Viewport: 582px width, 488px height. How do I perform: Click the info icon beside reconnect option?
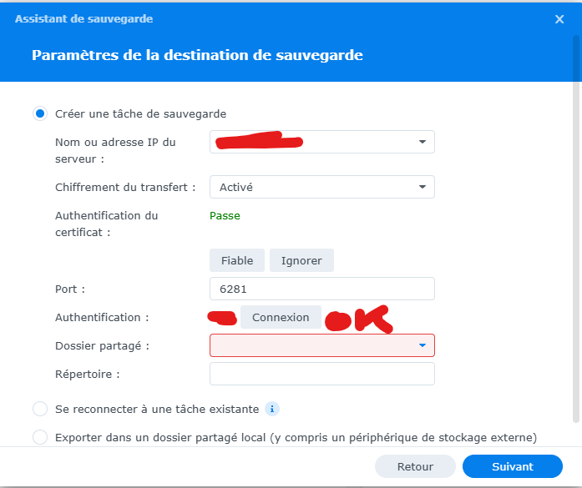pyautogui.click(x=272, y=409)
